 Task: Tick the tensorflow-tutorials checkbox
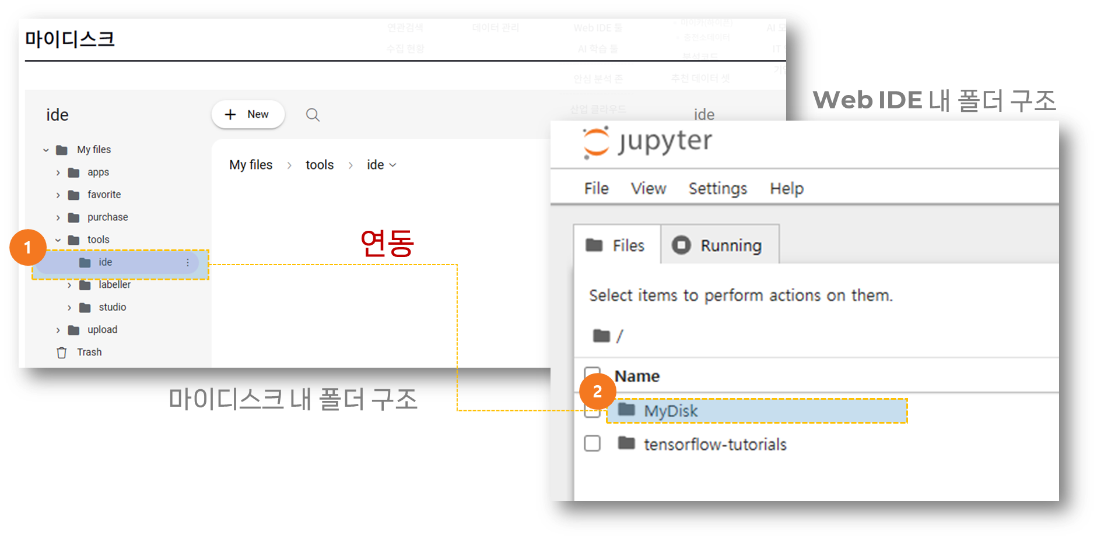(x=592, y=443)
